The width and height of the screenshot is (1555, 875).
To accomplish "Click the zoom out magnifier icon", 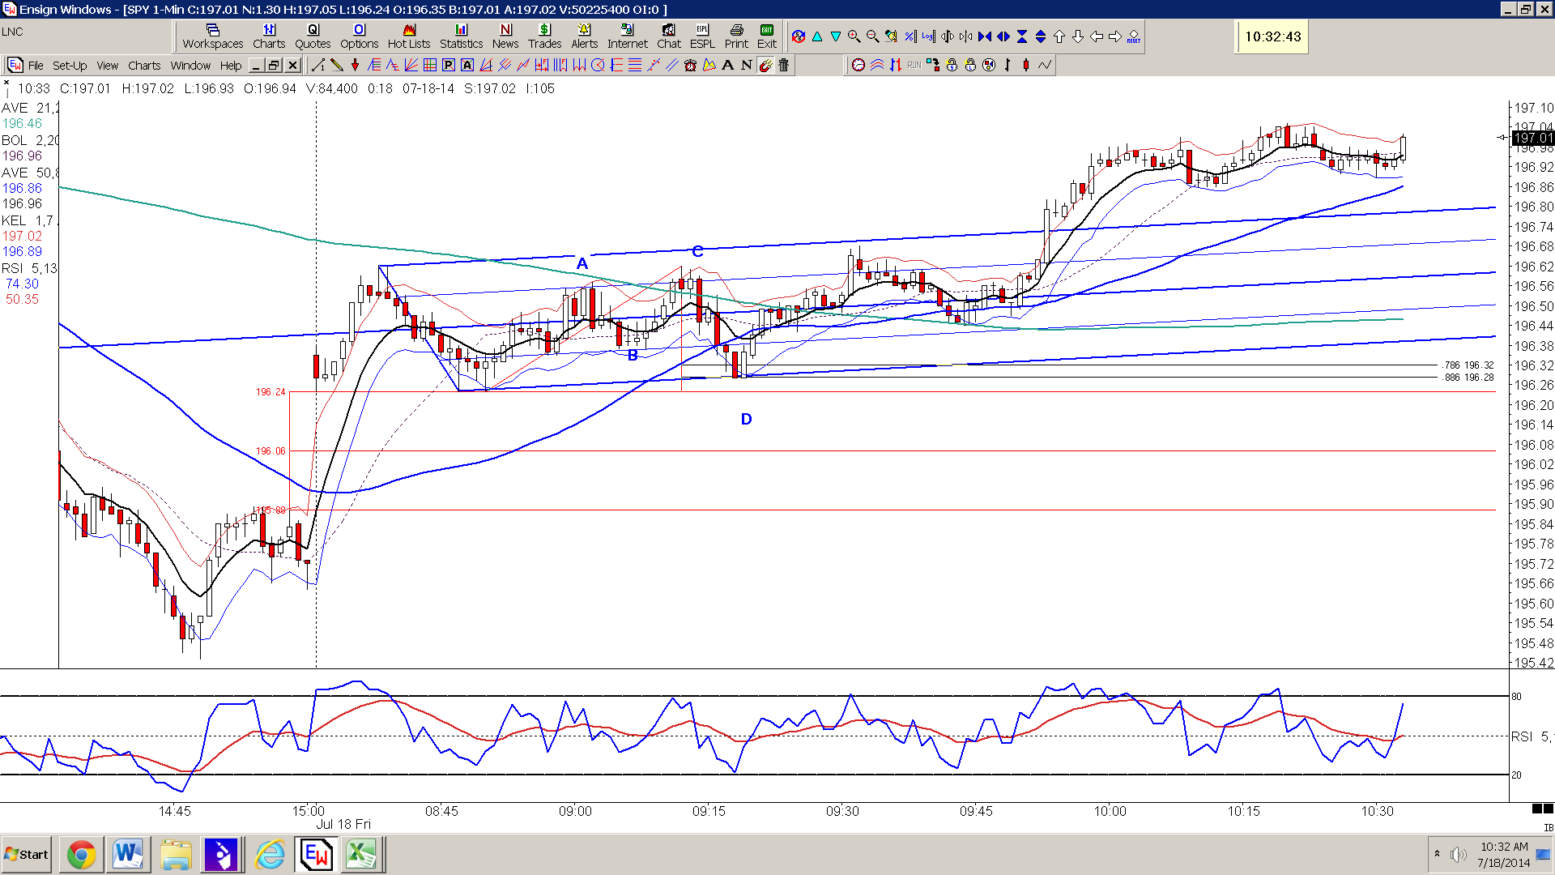I will 872,36.
